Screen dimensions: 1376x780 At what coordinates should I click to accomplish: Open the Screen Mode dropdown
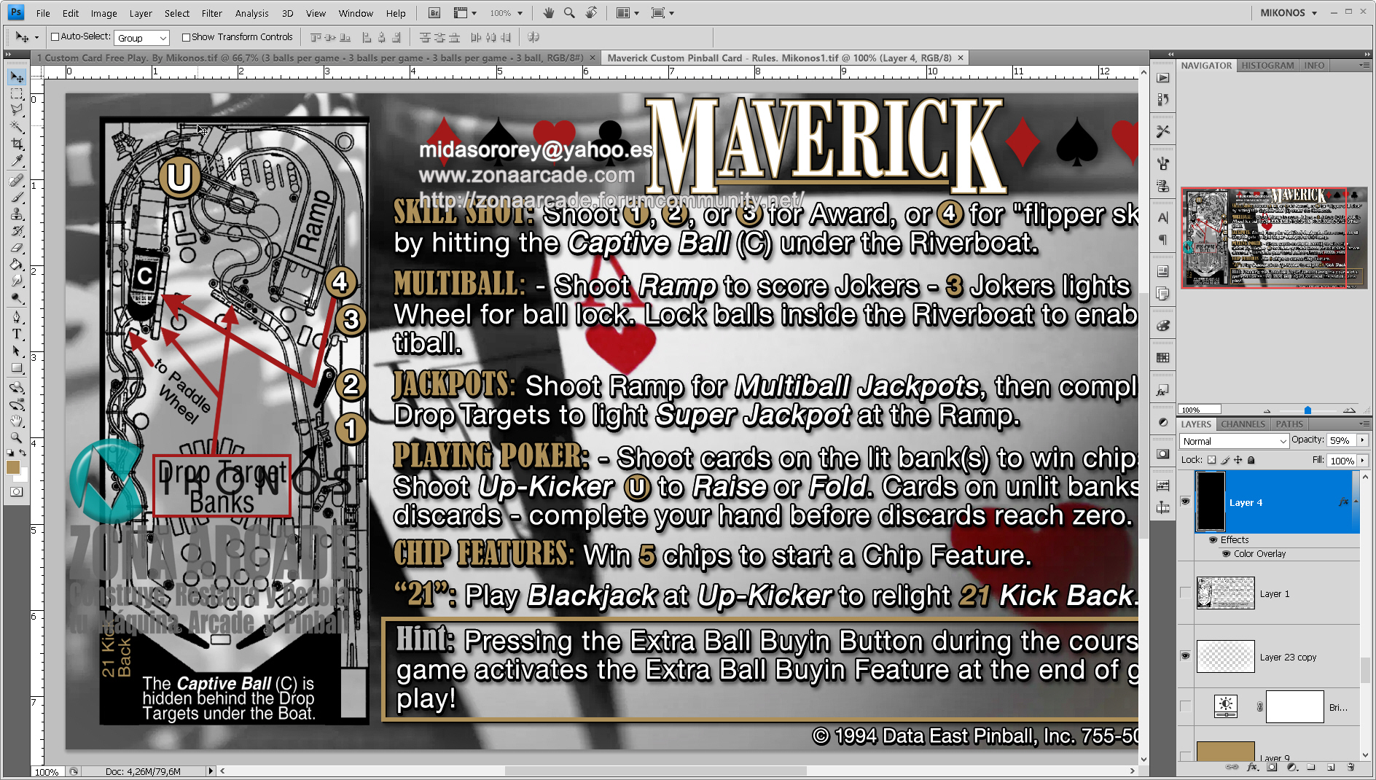(662, 13)
